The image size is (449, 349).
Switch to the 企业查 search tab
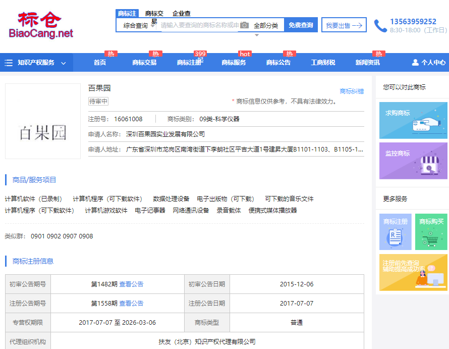(x=181, y=14)
